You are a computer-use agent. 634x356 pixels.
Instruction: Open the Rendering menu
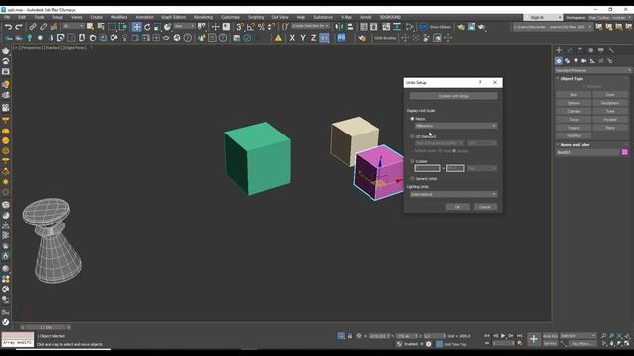tap(203, 17)
